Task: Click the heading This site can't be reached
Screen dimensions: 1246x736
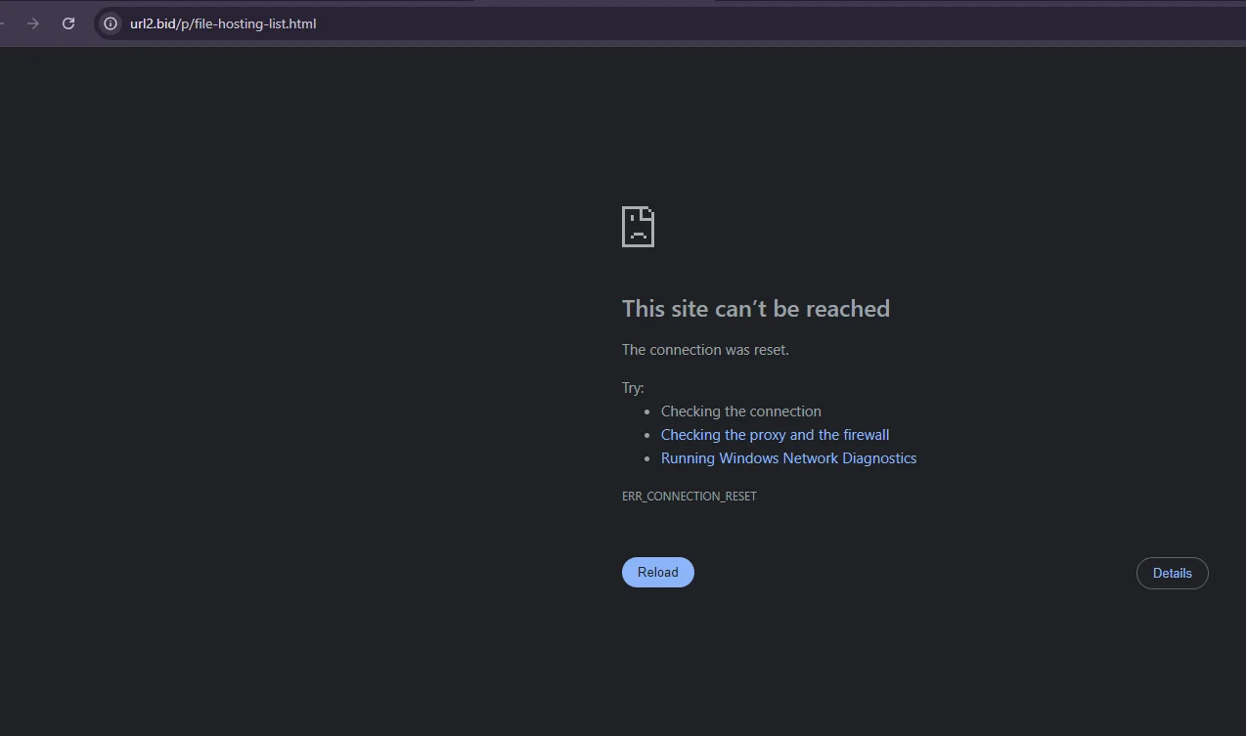Action: tap(756, 309)
